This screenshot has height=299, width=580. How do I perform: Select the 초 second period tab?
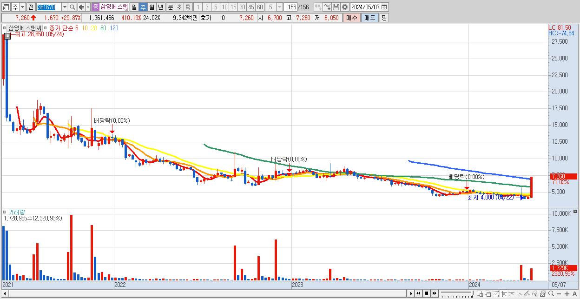tap(179, 7)
